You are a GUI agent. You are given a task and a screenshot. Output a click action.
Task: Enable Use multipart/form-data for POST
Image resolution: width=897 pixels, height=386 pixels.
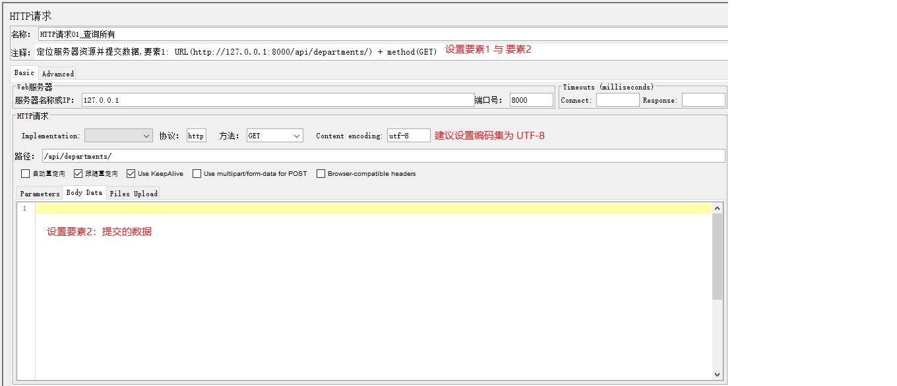coord(197,174)
